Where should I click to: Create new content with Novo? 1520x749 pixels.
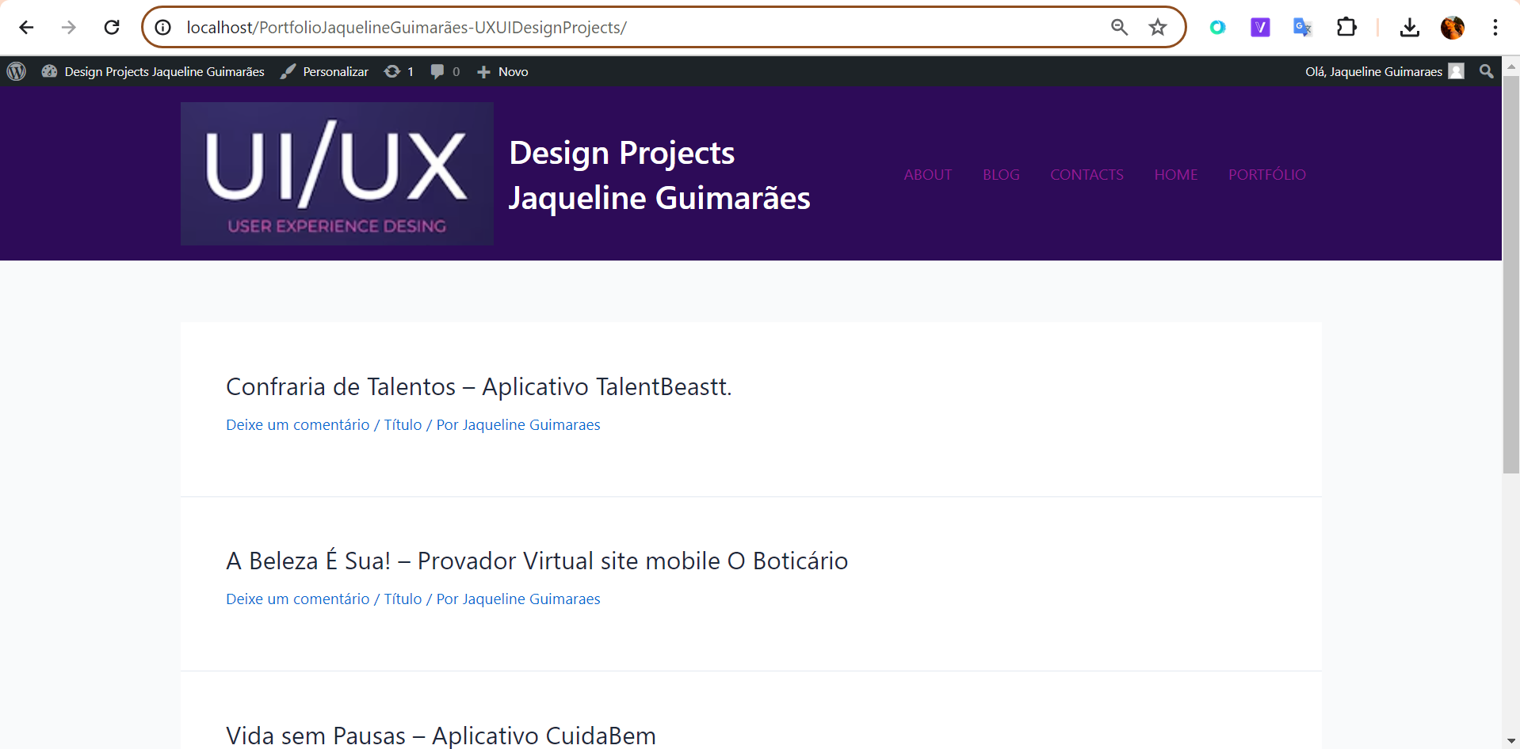[502, 71]
